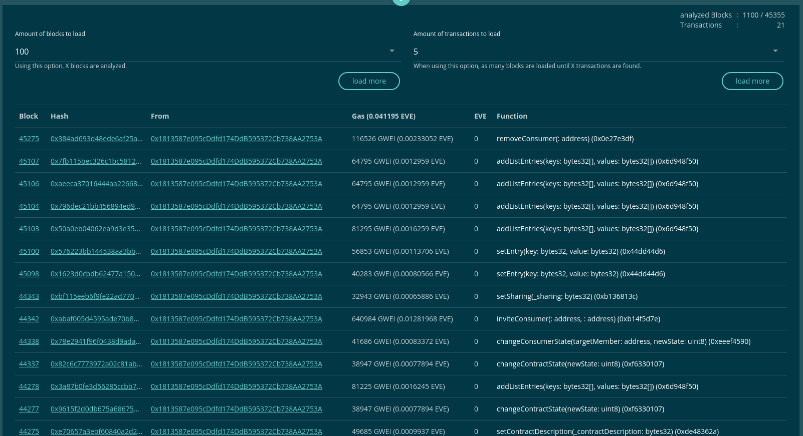803x436 pixels.
Task: Click the From column header
Action: [x=160, y=116]
